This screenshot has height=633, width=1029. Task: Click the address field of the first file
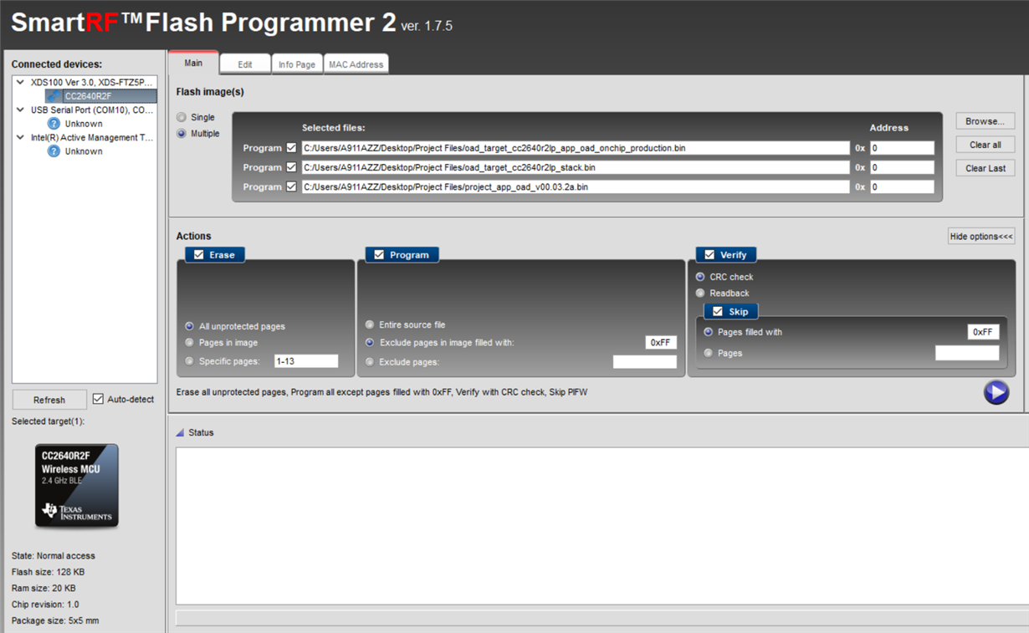coord(902,148)
